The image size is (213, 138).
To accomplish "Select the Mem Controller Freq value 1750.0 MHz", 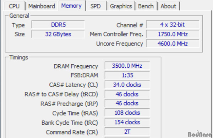I will pyautogui.click(x=173, y=34).
